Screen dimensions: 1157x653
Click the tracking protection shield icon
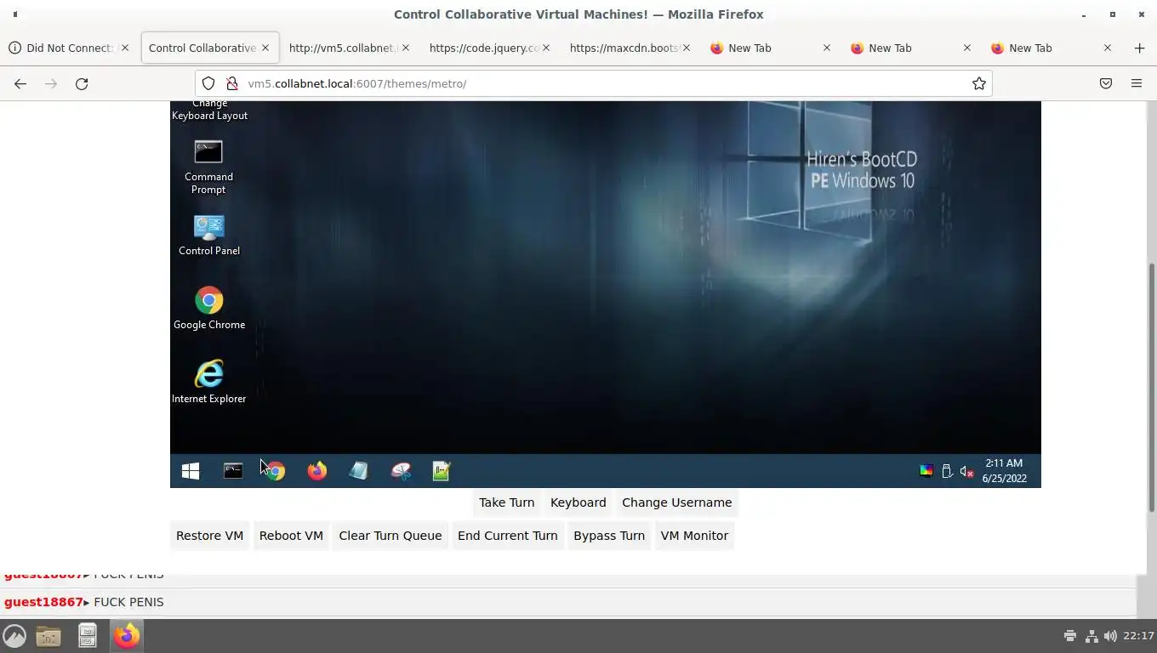click(x=208, y=83)
